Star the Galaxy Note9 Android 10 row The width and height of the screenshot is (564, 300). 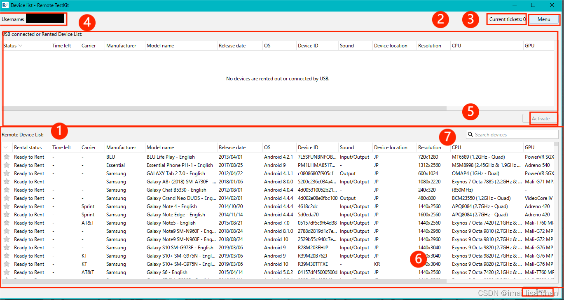[x=7, y=239]
